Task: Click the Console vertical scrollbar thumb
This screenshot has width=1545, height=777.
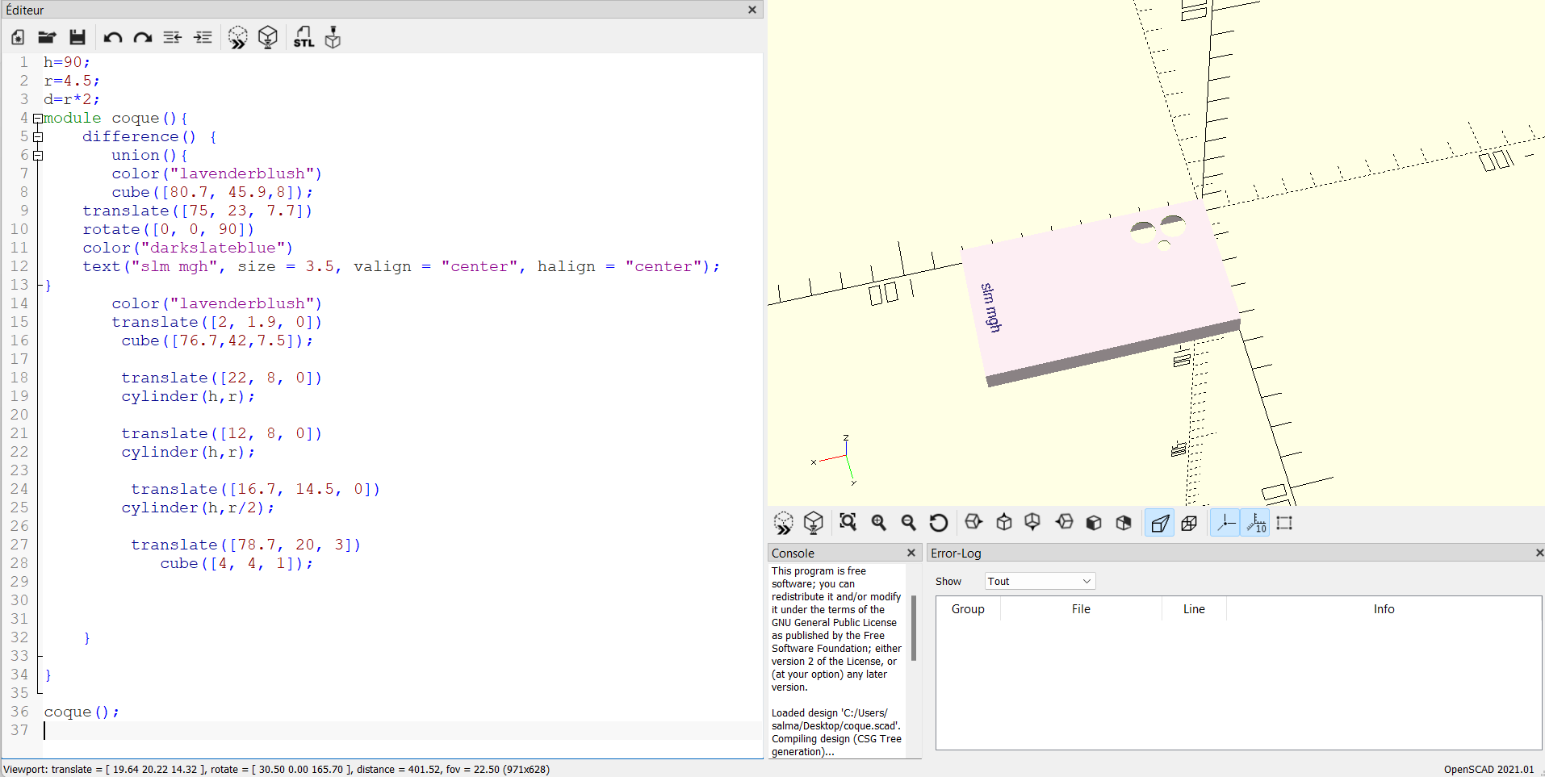Action: pyautogui.click(x=914, y=628)
